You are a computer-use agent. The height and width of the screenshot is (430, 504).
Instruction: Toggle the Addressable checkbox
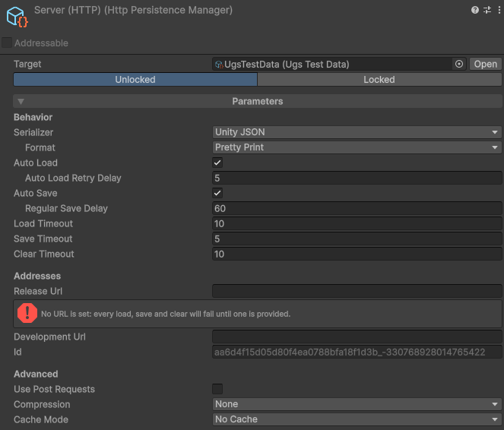click(x=7, y=43)
